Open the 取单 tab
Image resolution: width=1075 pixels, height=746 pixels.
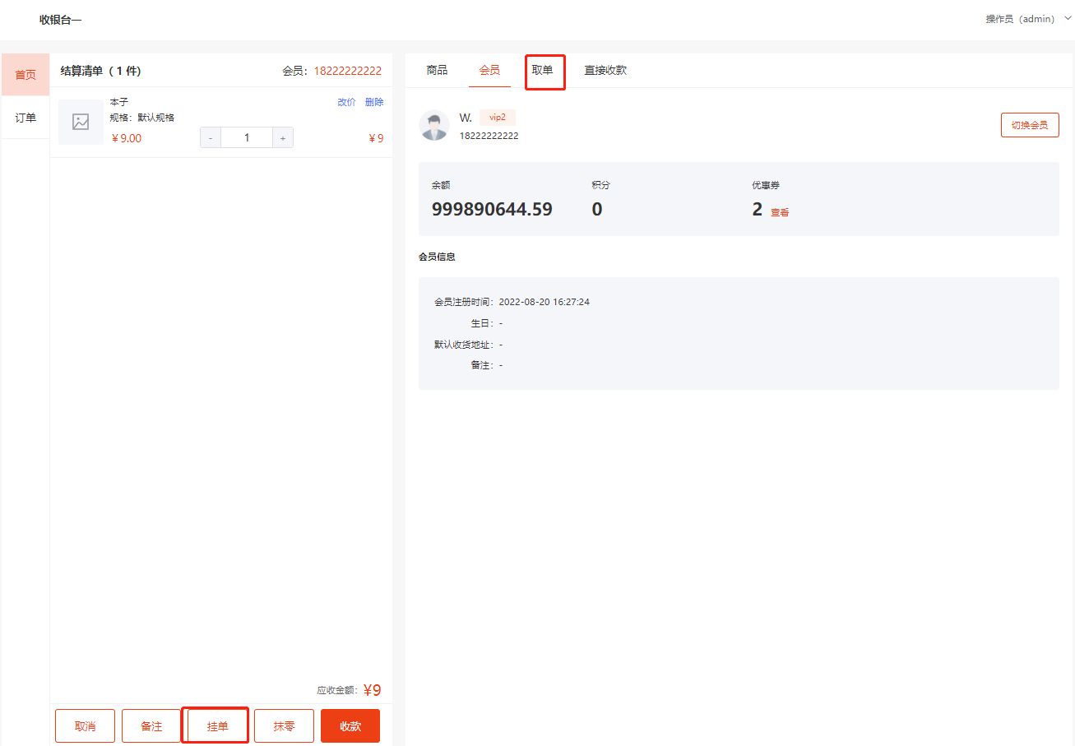point(542,71)
